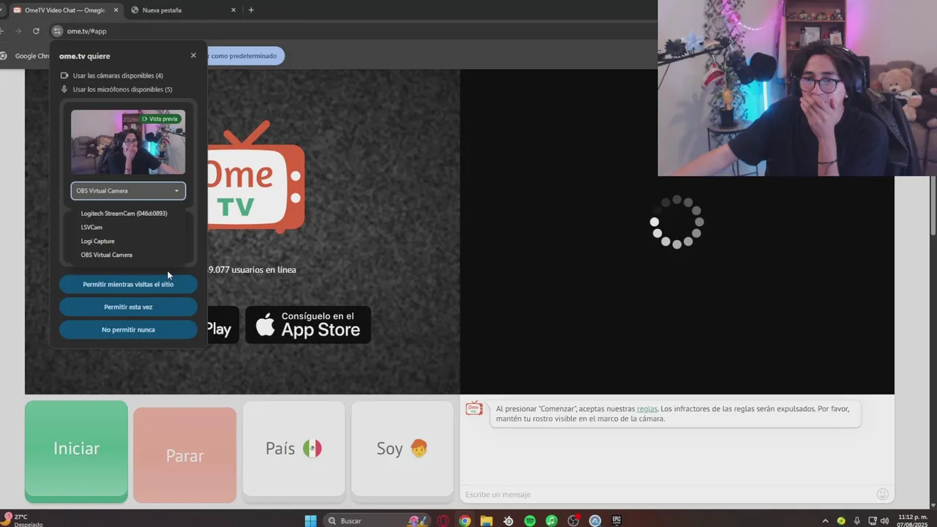
Task: Click the ome.tv/#app address bar
Action: (351, 31)
